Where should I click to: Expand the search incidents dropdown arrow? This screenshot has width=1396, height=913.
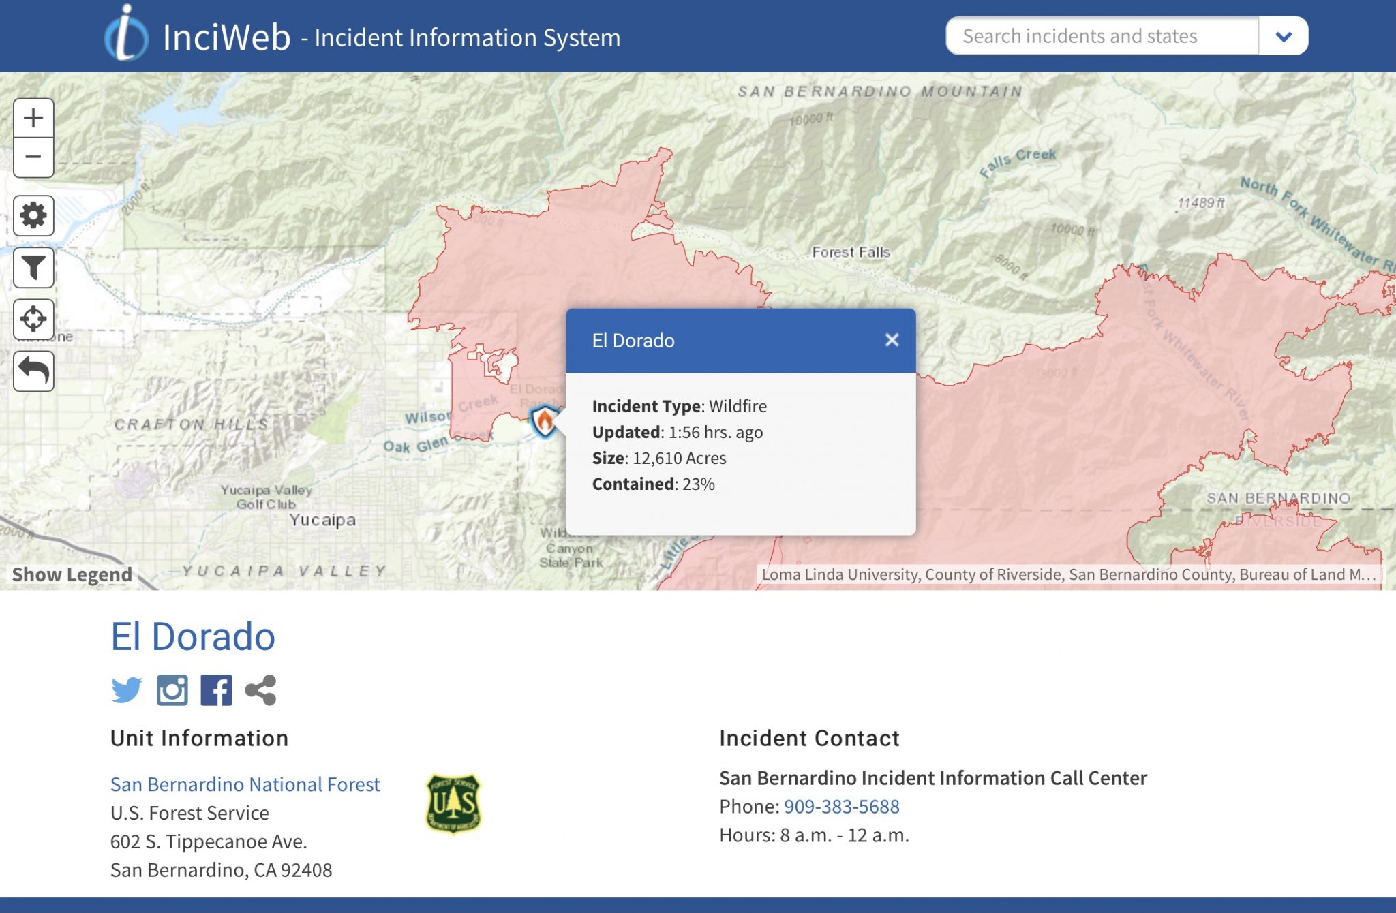(1284, 36)
